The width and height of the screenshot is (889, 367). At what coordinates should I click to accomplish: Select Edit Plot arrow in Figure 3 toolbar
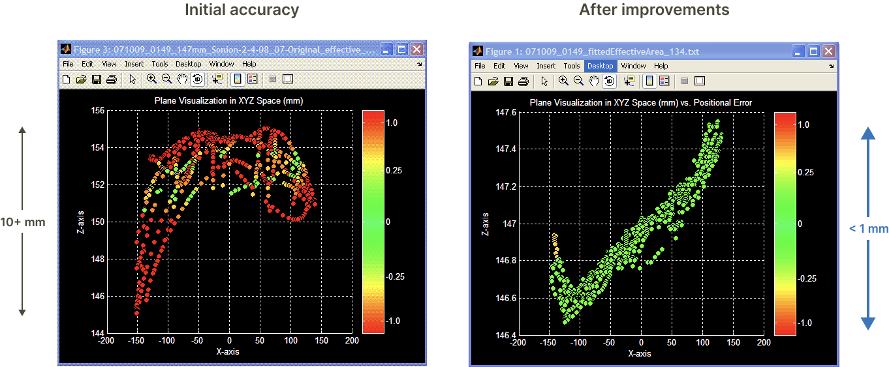tap(133, 79)
